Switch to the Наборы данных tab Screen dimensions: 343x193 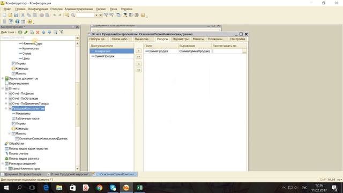click(98, 39)
